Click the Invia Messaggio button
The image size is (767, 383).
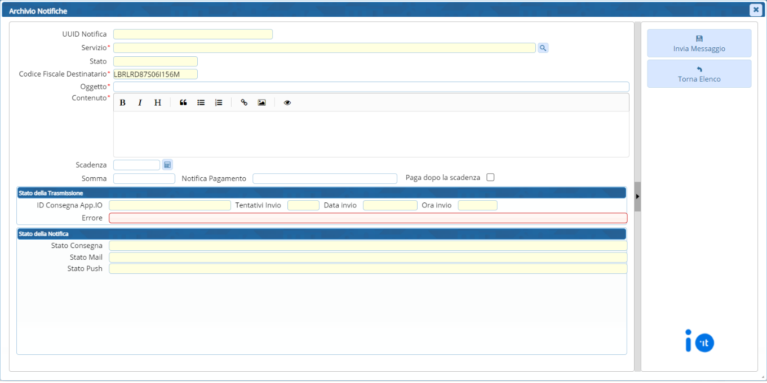coord(699,43)
